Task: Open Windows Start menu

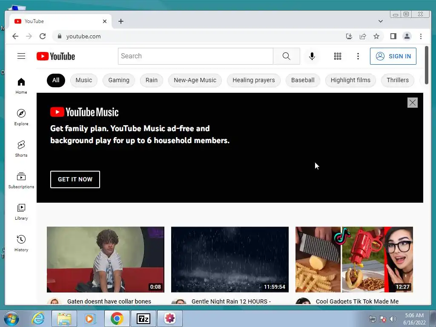Action: point(11,318)
